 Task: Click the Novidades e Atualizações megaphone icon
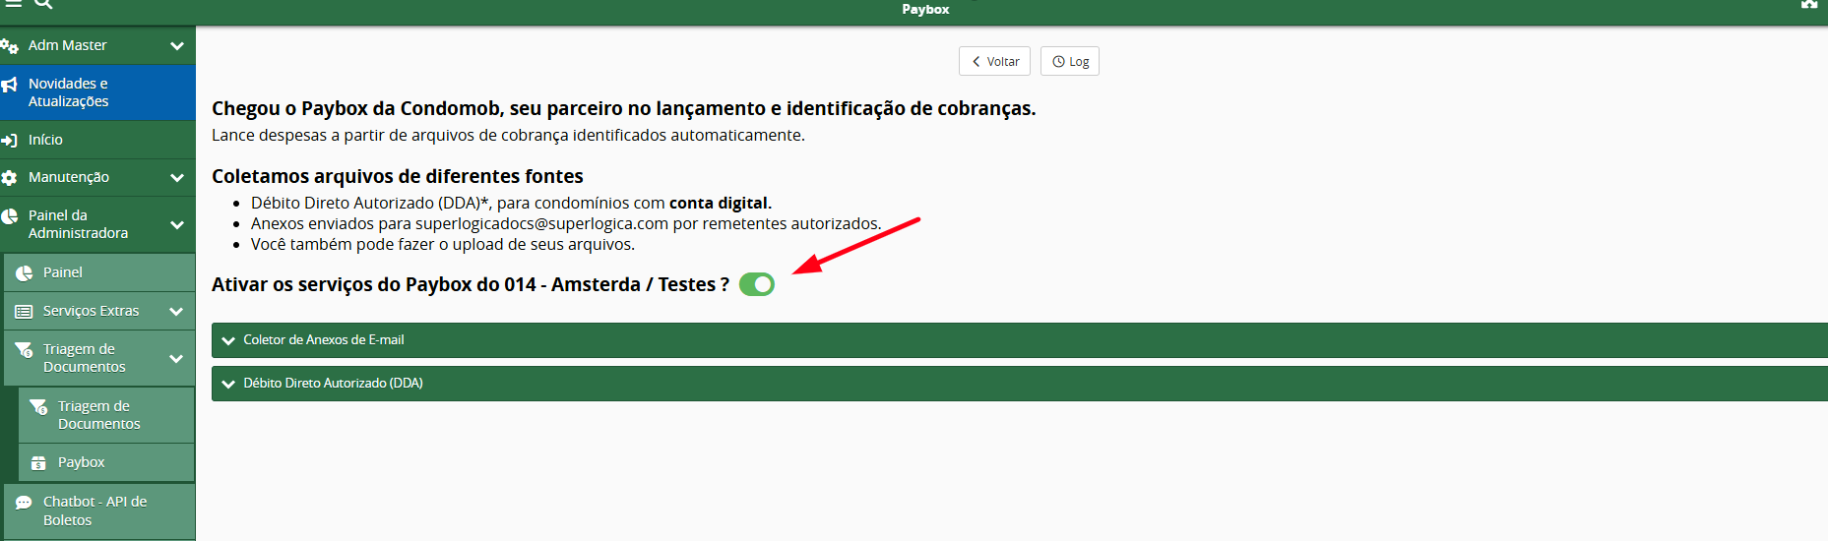coord(10,86)
